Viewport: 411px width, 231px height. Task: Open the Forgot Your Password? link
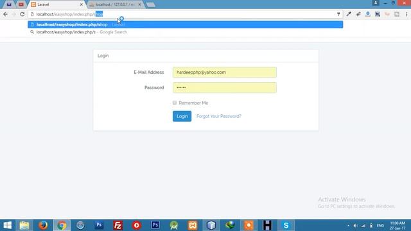tap(219, 116)
